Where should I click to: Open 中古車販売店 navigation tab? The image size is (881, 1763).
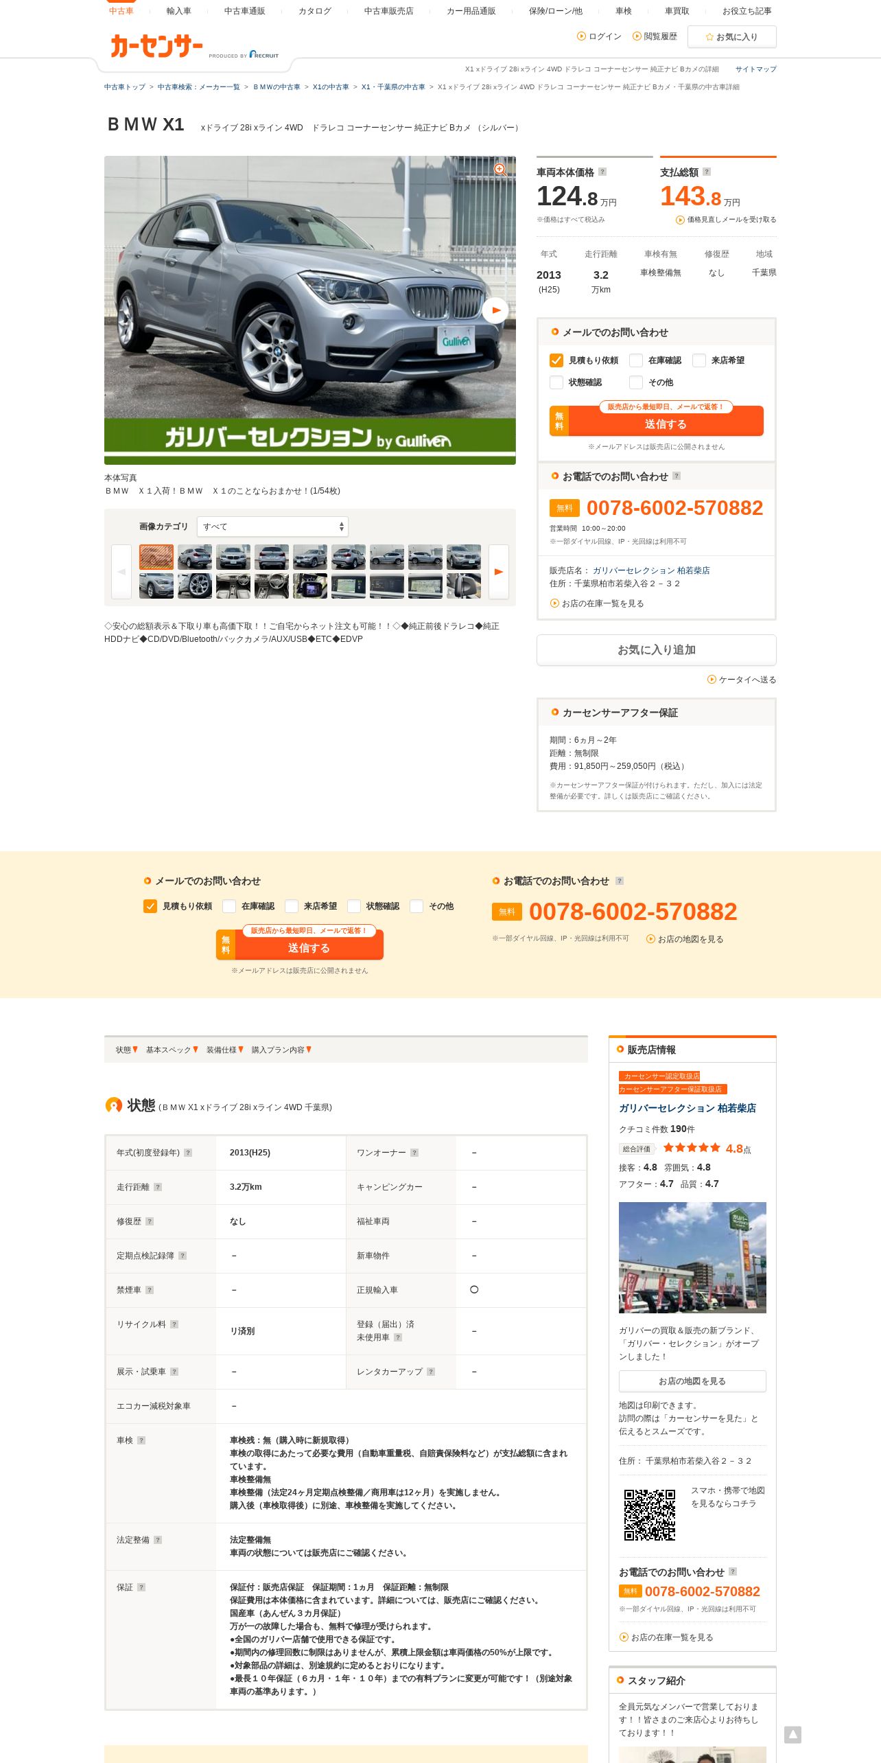point(389,11)
